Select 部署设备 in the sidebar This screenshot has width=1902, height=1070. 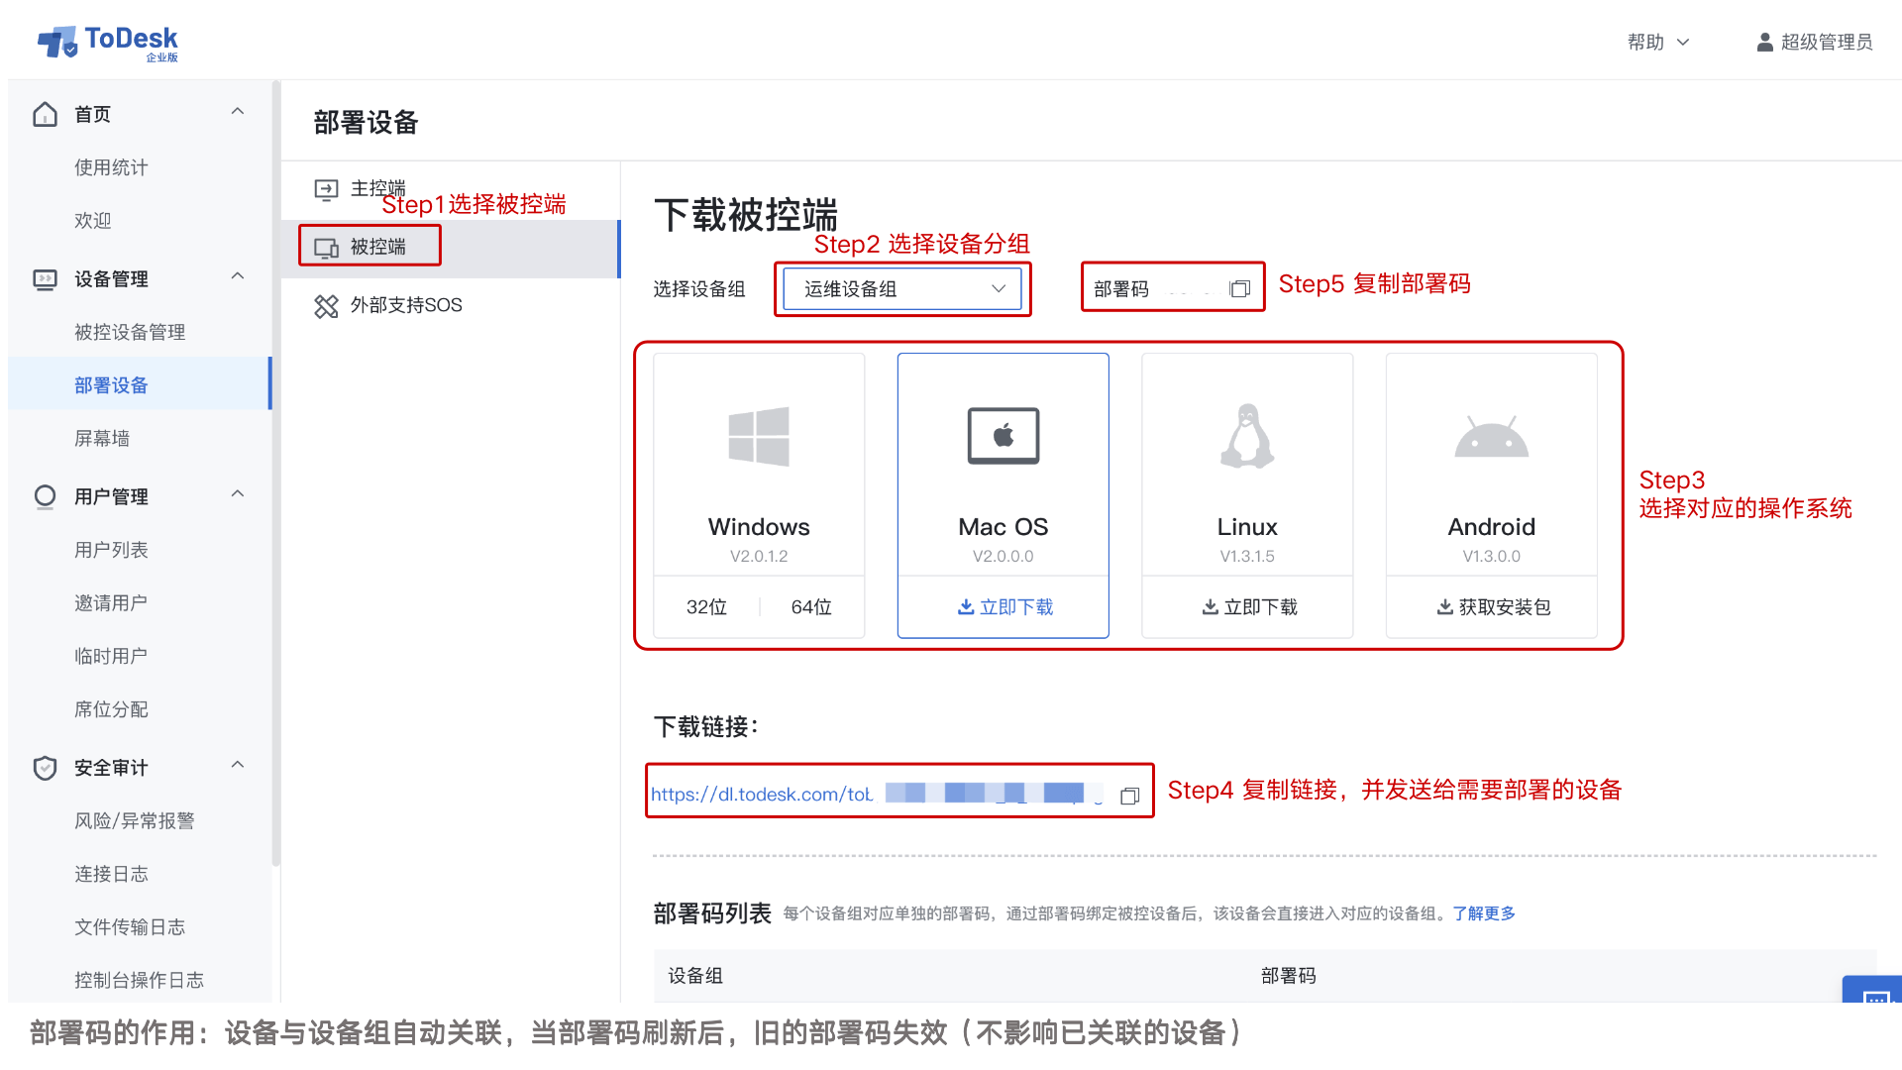140,384
